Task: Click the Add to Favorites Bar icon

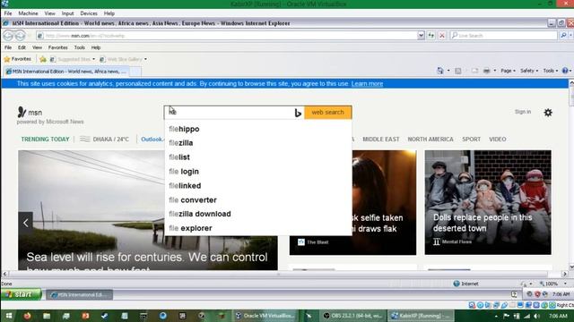Action: click(x=43, y=59)
